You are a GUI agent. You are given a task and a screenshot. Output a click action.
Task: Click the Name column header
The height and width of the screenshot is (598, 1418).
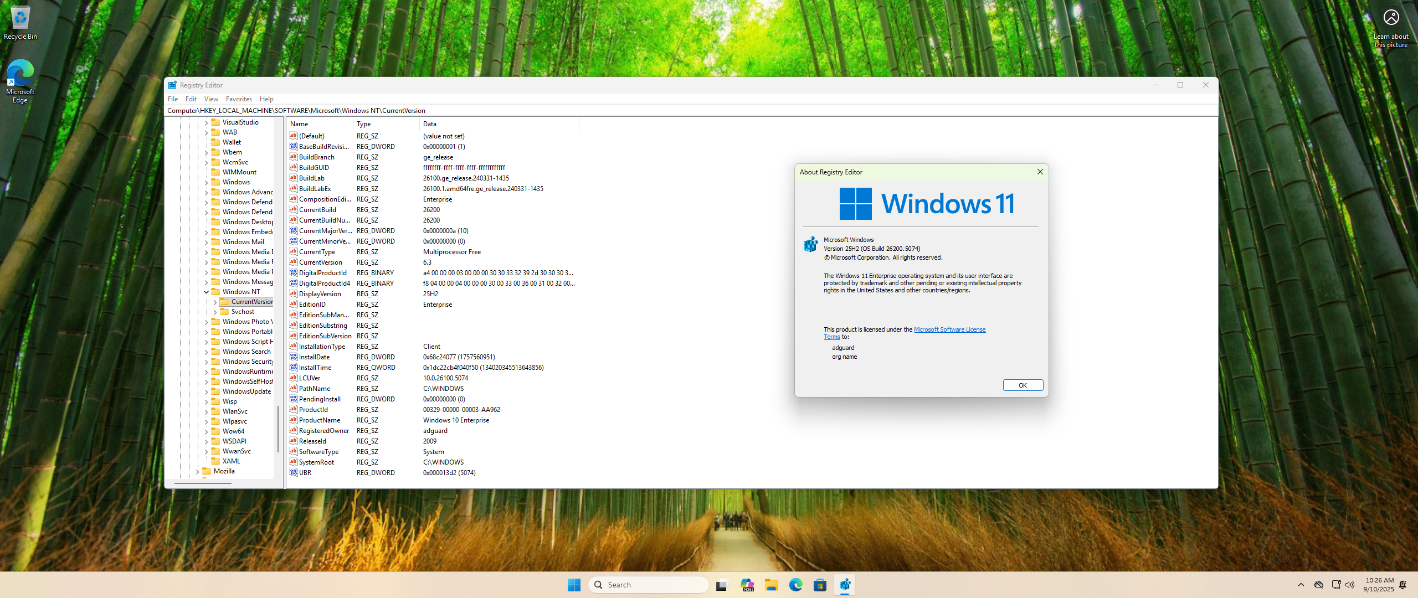point(320,124)
